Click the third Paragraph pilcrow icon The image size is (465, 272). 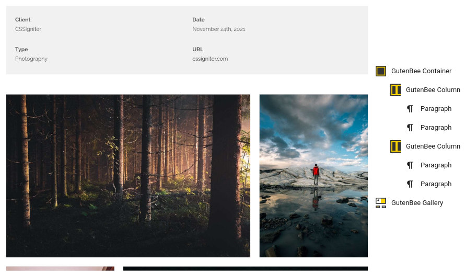tap(410, 165)
